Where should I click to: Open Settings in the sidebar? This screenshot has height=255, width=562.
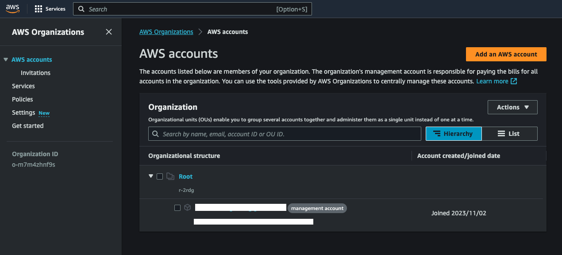click(x=23, y=112)
